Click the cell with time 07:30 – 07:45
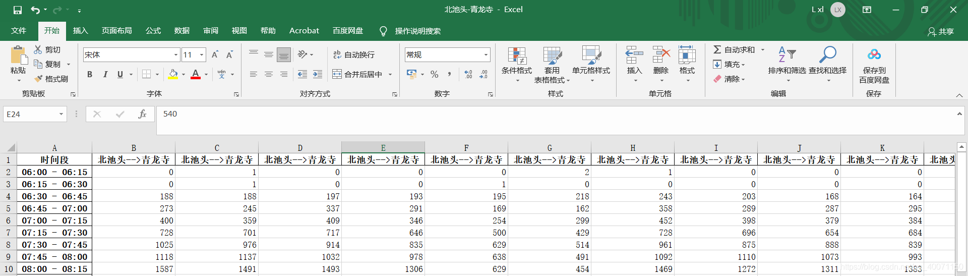This screenshot has width=968, height=276. point(54,245)
